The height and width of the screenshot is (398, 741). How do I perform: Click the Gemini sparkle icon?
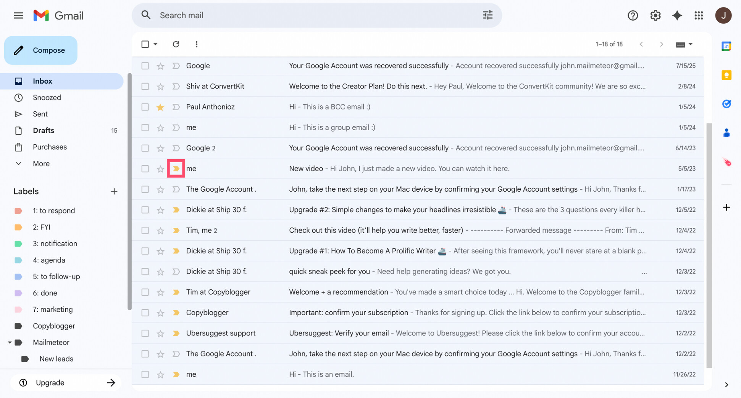coord(677,15)
